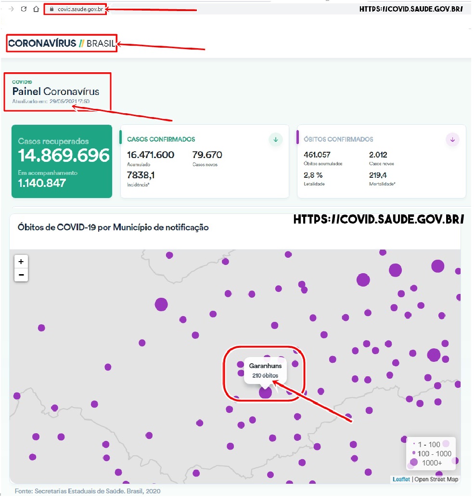This screenshot has height=503, width=475.
Task: Select the 100 - 1000 legend entry
Action: (x=434, y=454)
